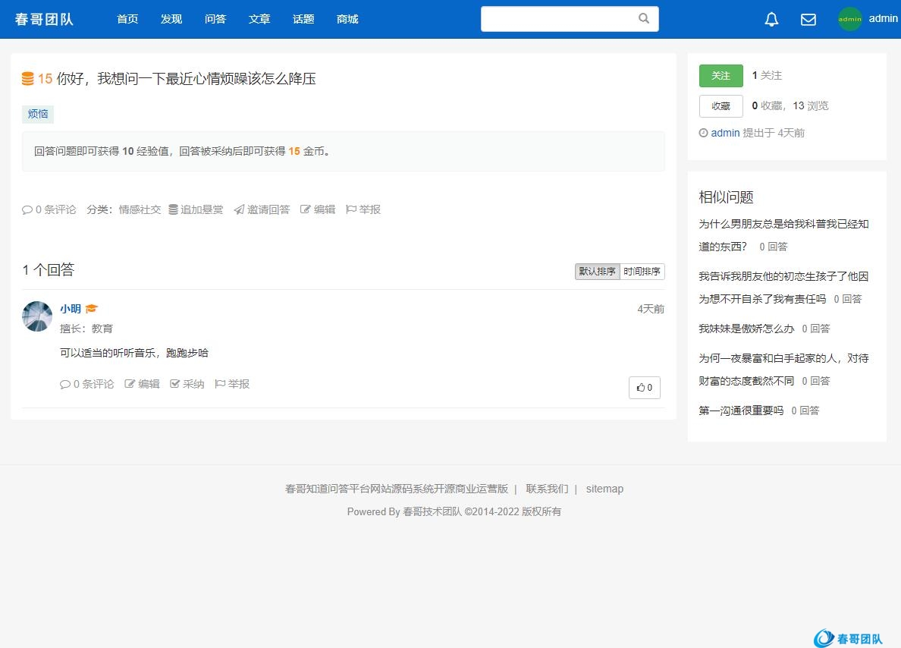The height and width of the screenshot is (648, 901).
Task: Click the notification bell icon
Action: [x=771, y=20]
